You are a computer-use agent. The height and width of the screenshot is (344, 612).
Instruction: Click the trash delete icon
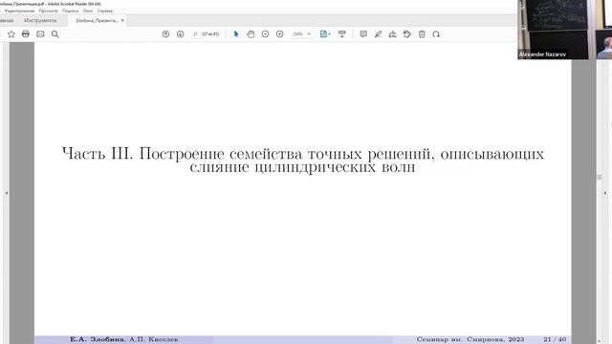[x=422, y=34]
